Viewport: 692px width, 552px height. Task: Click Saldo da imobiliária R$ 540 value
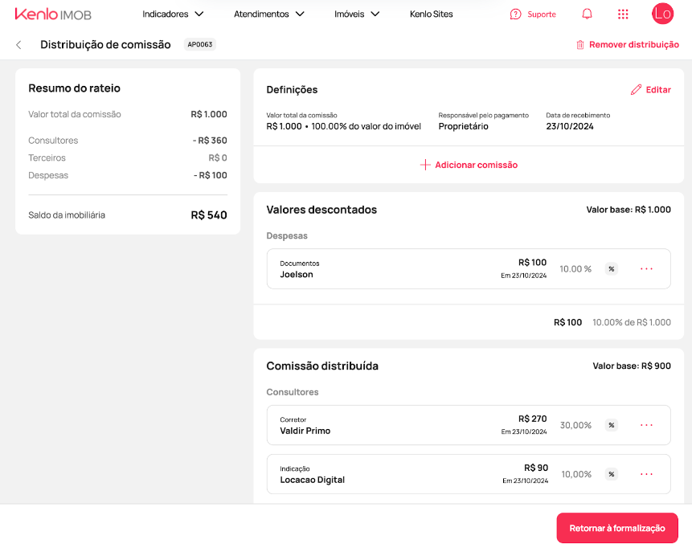(x=209, y=215)
